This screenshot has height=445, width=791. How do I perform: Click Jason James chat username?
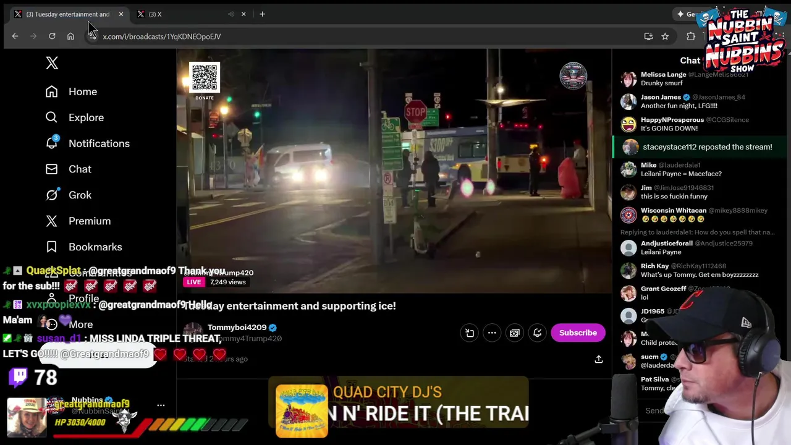[661, 97]
